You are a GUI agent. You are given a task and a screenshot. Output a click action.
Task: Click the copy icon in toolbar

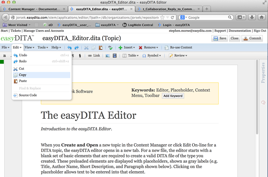[93, 48]
